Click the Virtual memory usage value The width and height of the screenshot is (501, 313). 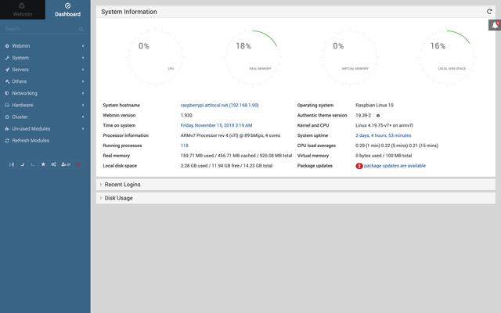[384, 156]
